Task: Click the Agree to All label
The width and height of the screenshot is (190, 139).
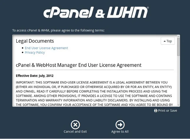Action: (x=120, y=132)
